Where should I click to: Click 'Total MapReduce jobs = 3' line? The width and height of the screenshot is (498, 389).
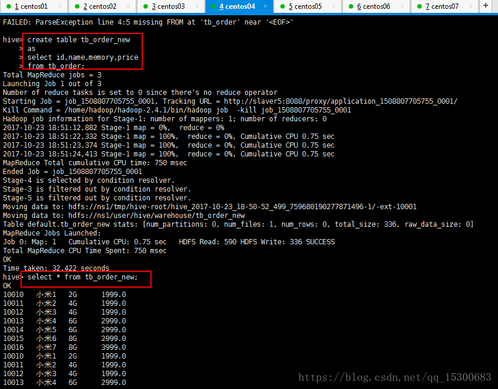[x=52, y=75]
